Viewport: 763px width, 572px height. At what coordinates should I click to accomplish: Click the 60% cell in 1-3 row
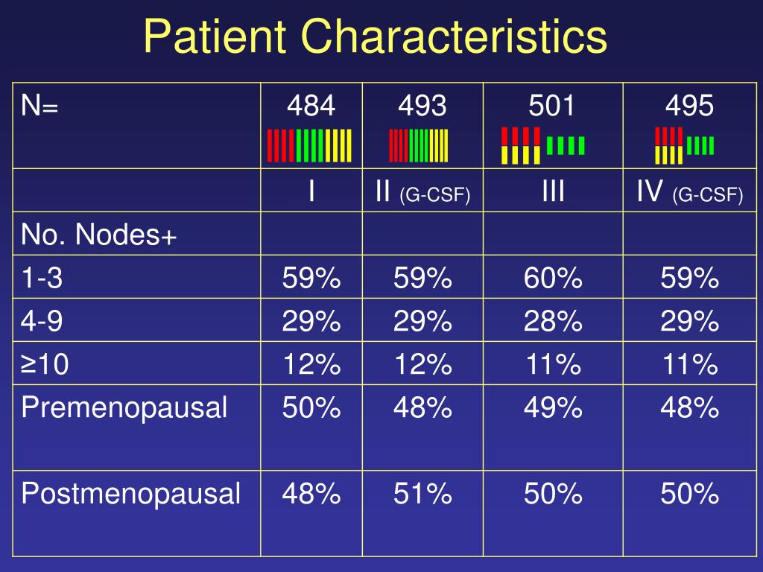coord(553,278)
